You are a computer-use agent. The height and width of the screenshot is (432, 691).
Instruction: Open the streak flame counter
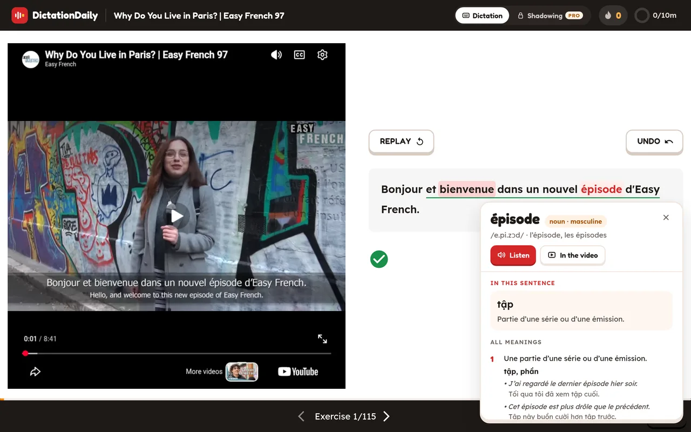613,16
